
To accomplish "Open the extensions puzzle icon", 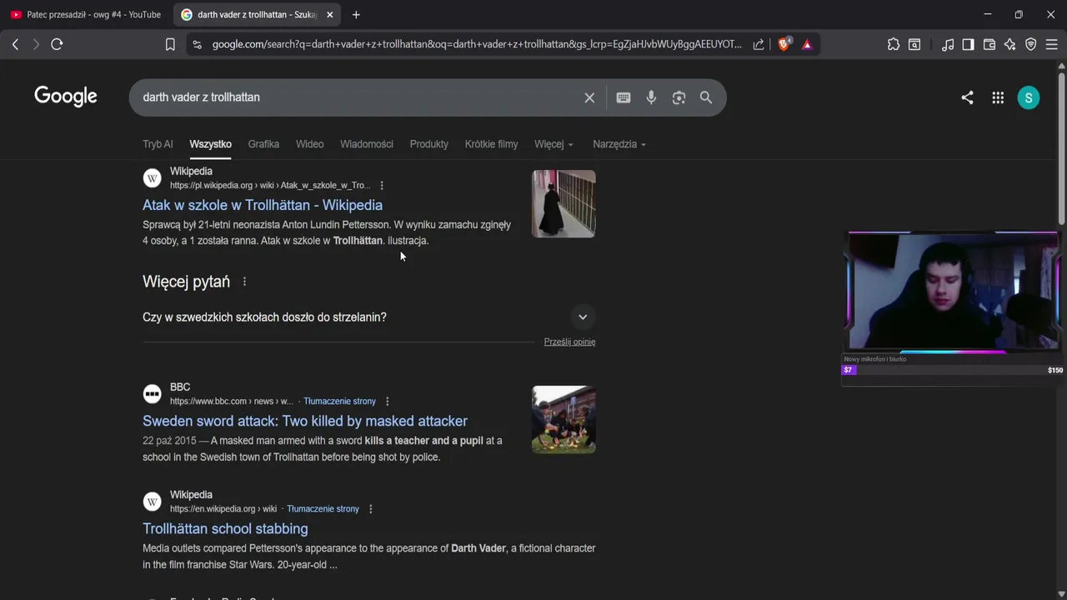I will [x=894, y=44].
